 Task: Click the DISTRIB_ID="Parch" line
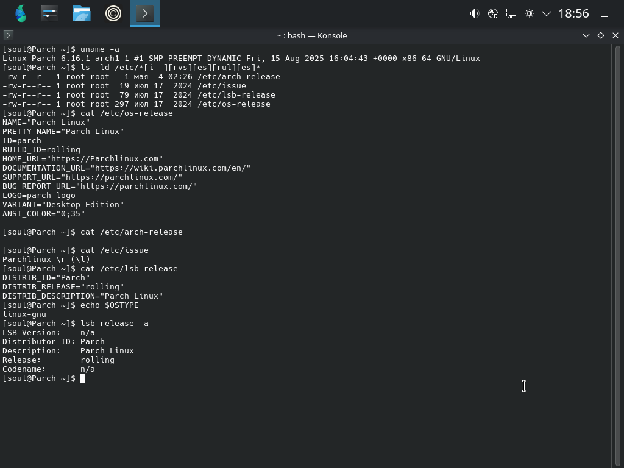tap(46, 278)
